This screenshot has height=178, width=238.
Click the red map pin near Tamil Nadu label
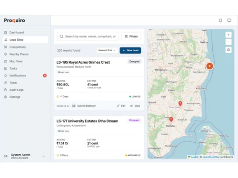[180, 103]
